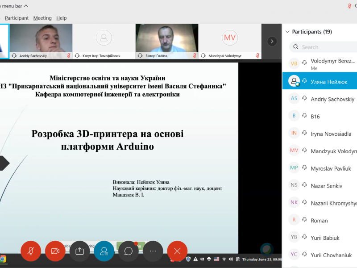Screen dimensions: 357x268
Task: Open the more options ellipsis button
Action: [153, 251]
